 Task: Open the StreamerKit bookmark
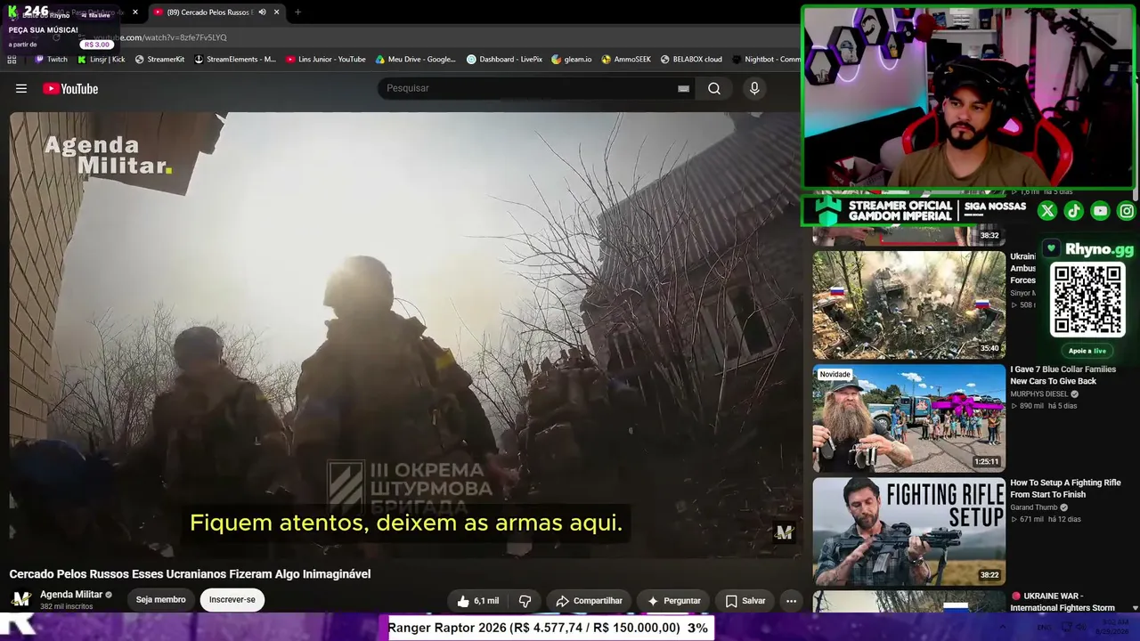pyautogui.click(x=159, y=60)
